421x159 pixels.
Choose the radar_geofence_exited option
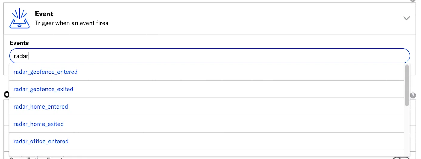click(44, 89)
